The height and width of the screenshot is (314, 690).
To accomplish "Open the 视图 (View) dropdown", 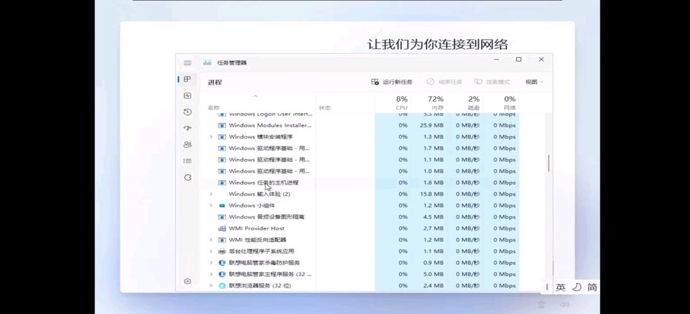I will click(x=534, y=82).
